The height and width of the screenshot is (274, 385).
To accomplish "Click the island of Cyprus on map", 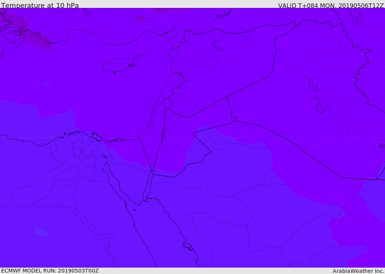I will pos(121,64).
